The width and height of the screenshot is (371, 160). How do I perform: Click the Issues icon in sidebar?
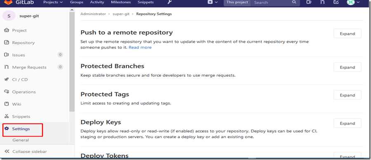pos(7,55)
